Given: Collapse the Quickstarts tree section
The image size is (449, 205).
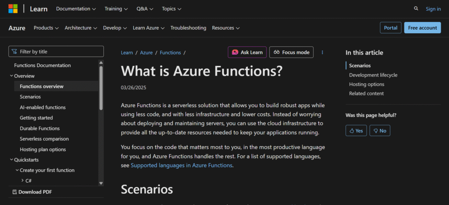Looking at the screenshot, I should click(x=11, y=160).
